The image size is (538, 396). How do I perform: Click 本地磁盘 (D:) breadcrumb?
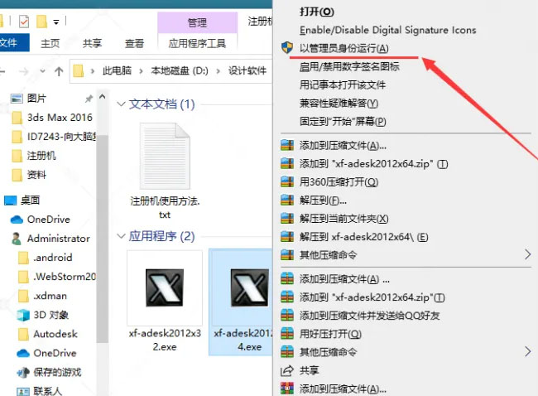click(180, 70)
